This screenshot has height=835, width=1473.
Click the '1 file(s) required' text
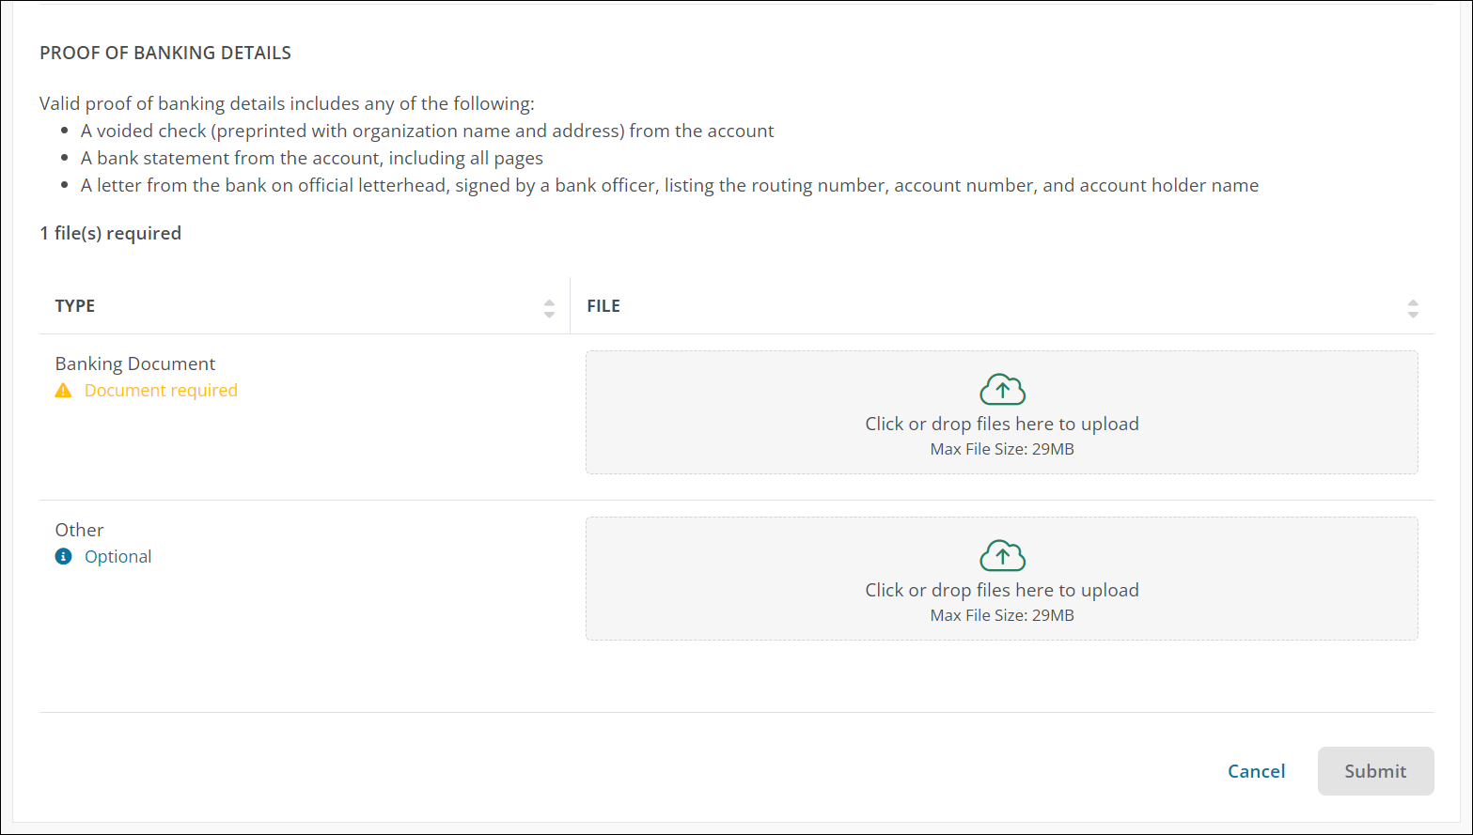tap(110, 233)
